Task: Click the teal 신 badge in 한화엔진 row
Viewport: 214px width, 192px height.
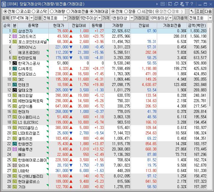Action: click(x=15, y=144)
